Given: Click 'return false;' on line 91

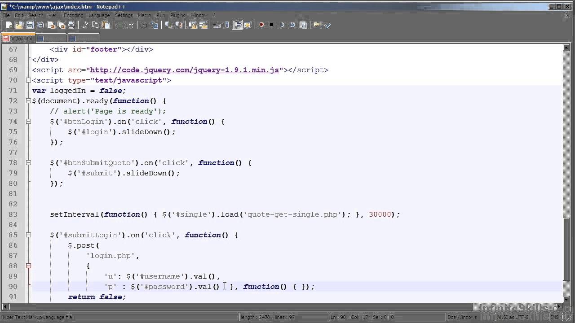Looking at the screenshot, I should (97, 297).
